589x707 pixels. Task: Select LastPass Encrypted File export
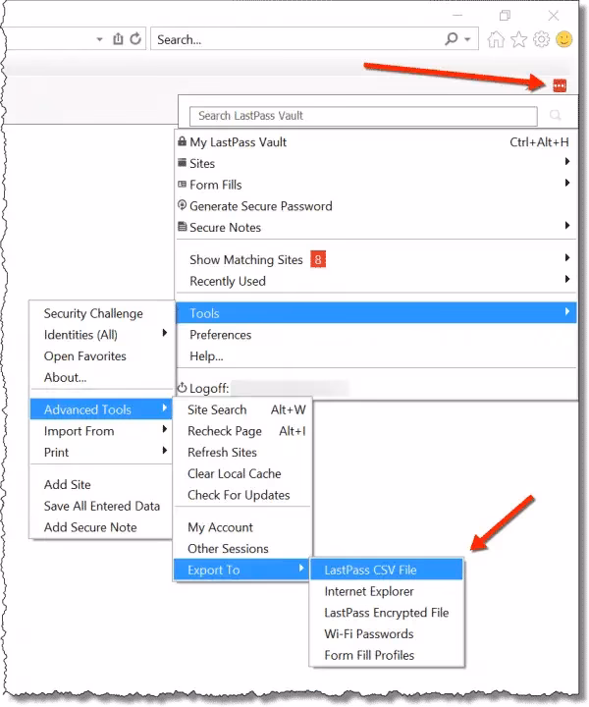(x=387, y=613)
